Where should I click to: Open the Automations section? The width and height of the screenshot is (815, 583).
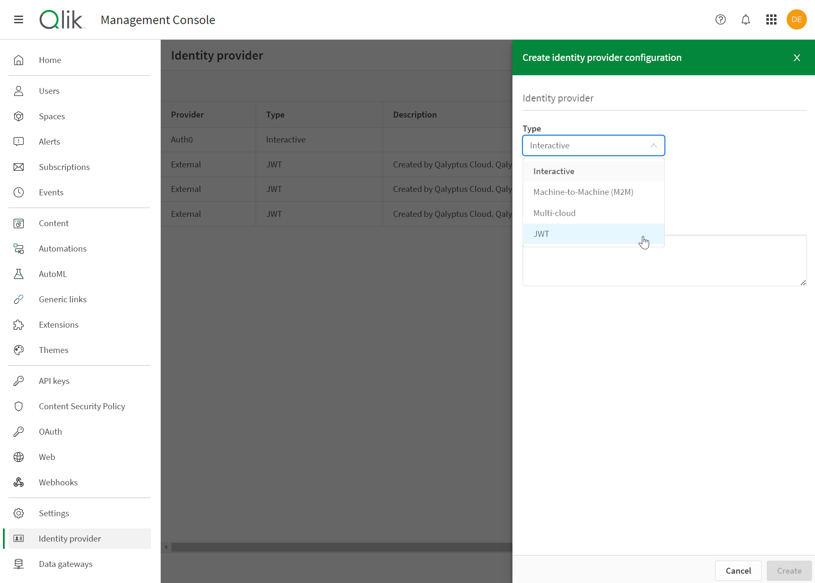click(62, 248)
